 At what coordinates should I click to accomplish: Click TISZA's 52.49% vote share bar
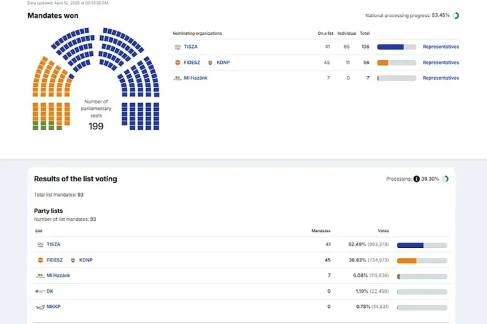click(x=421, y=245)
